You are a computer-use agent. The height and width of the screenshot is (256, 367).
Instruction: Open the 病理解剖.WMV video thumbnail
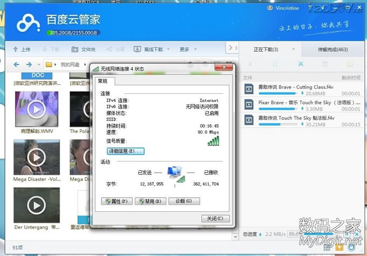[36, 109]
